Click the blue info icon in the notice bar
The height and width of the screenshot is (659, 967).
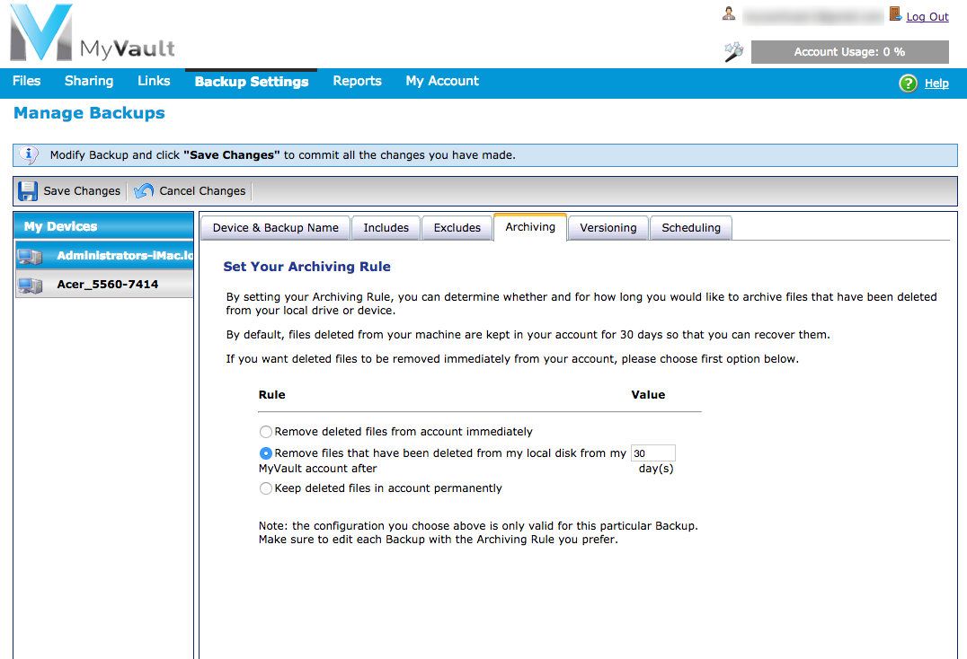click(x=29, y=154)
